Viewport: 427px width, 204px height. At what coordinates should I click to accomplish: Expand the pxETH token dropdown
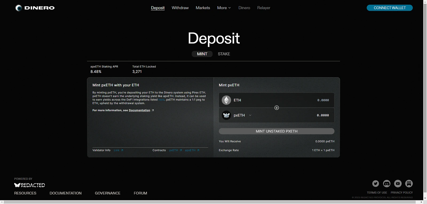(x=250, y=115)
